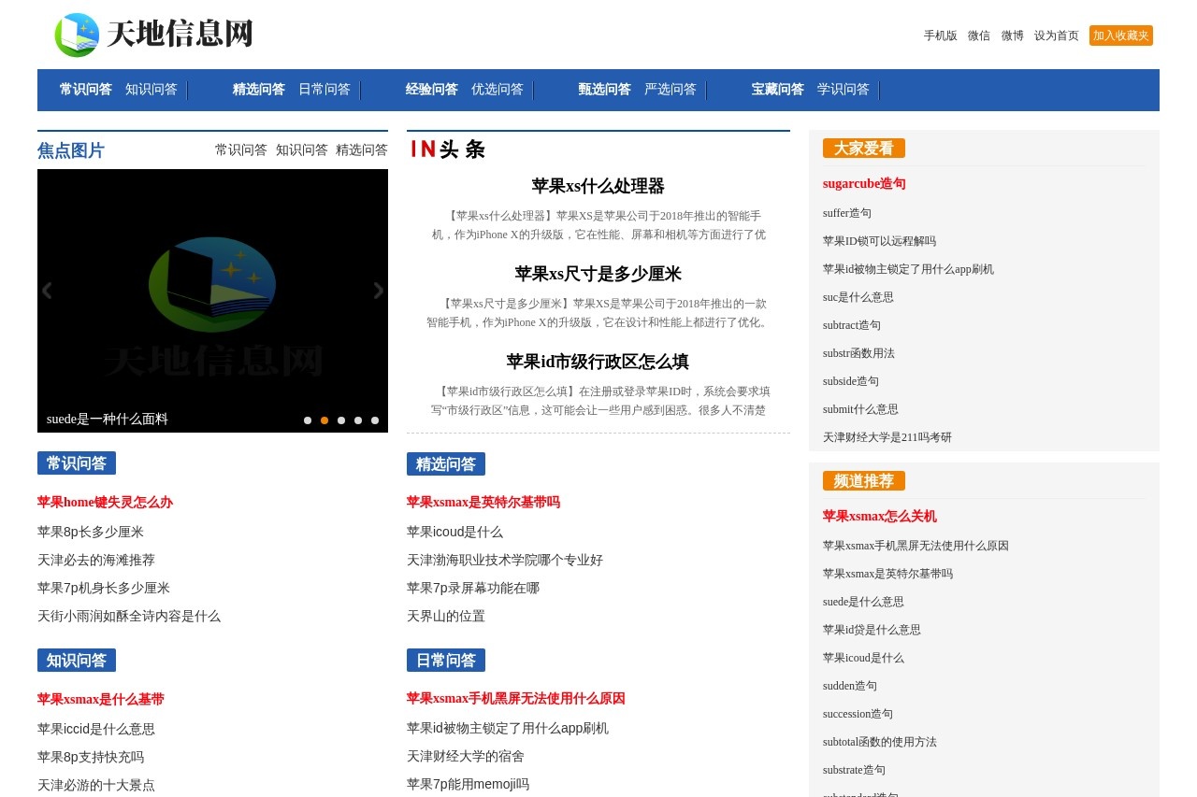Open 日常问答 in the navigation bar

pyautogui.click(x=324, y=90)
